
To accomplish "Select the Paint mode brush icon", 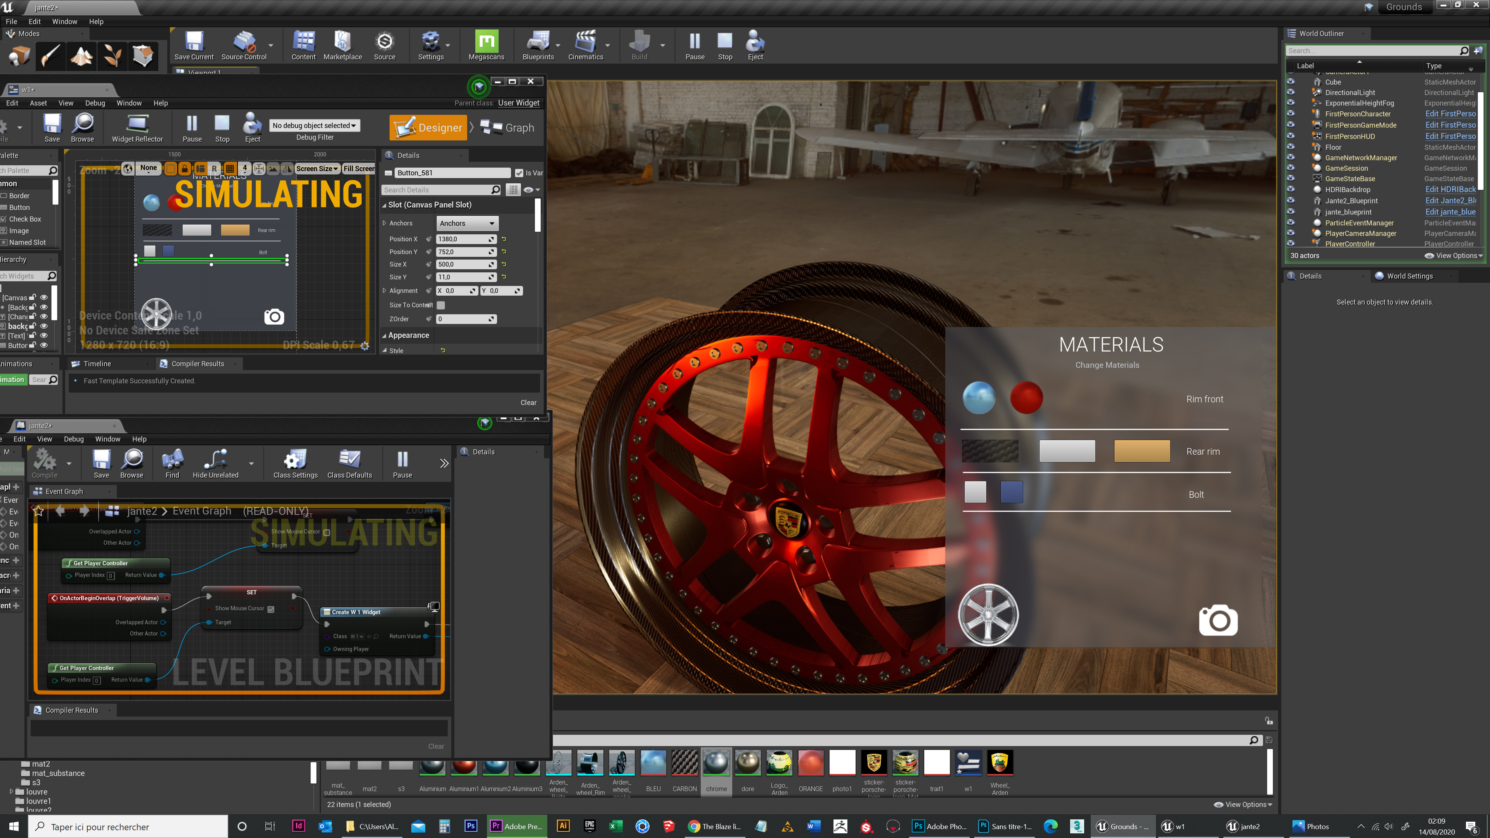I will point(50,56).
